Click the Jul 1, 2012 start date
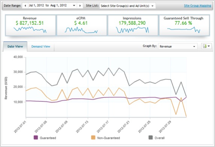 36,6
